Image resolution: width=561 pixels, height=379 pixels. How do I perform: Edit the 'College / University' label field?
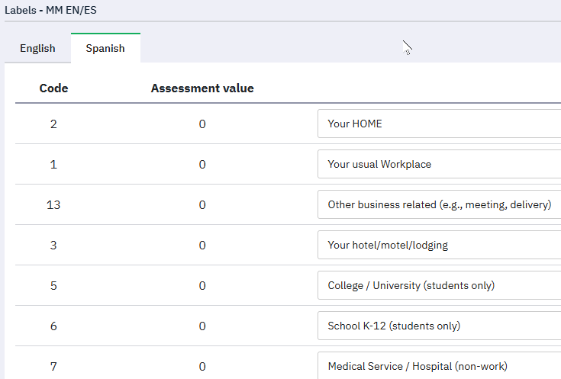pyautogui.click(x=439, y=285)
